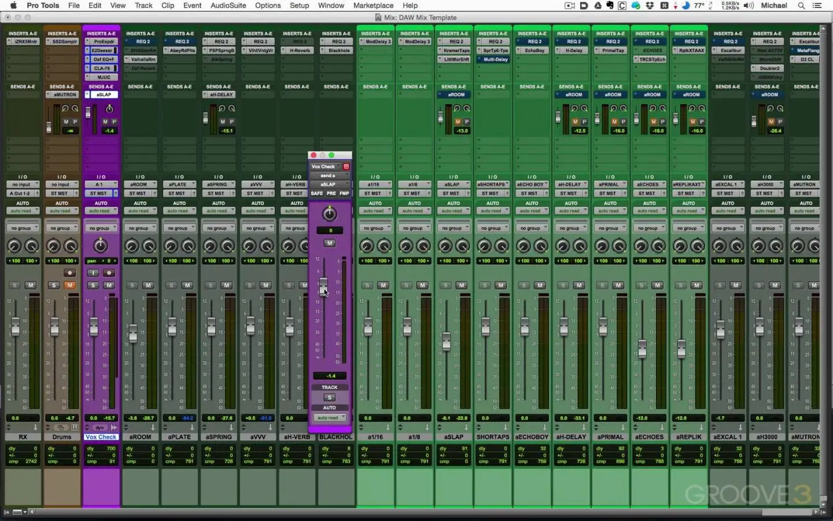Toggle FMP in the send window

click(x=344, y=193)
